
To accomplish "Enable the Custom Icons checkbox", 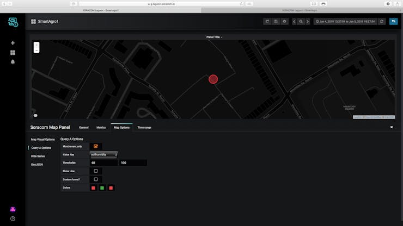I will (x=96, y=179).
